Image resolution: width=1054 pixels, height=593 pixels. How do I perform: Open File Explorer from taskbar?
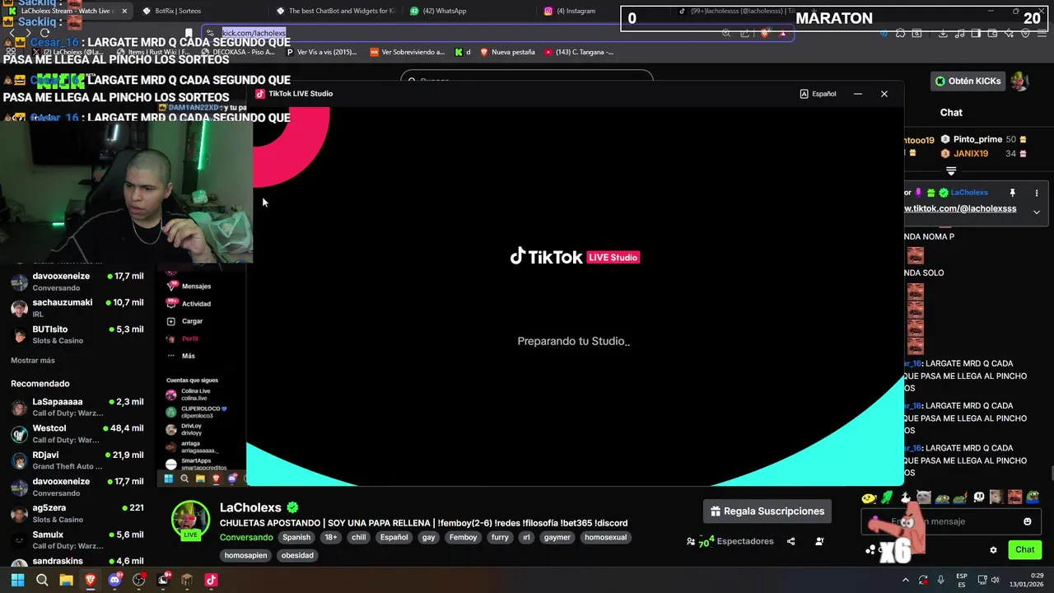66,580
